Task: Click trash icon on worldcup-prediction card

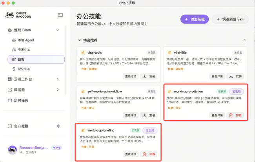Action: pyautogui.click(x=231, y=115)
